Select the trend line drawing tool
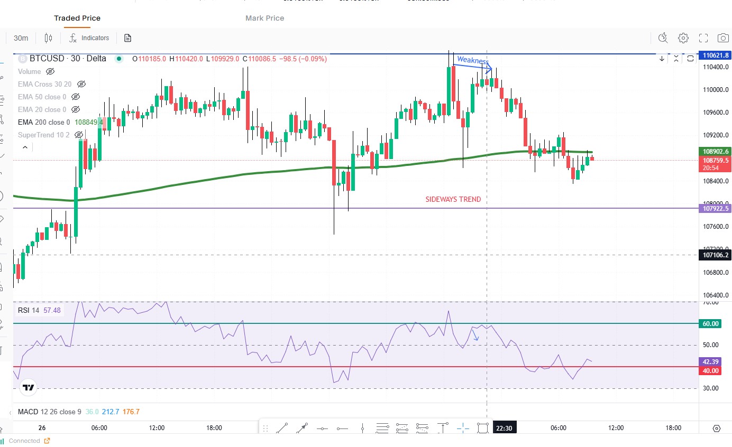732x447 pixels. pos(282,428)
